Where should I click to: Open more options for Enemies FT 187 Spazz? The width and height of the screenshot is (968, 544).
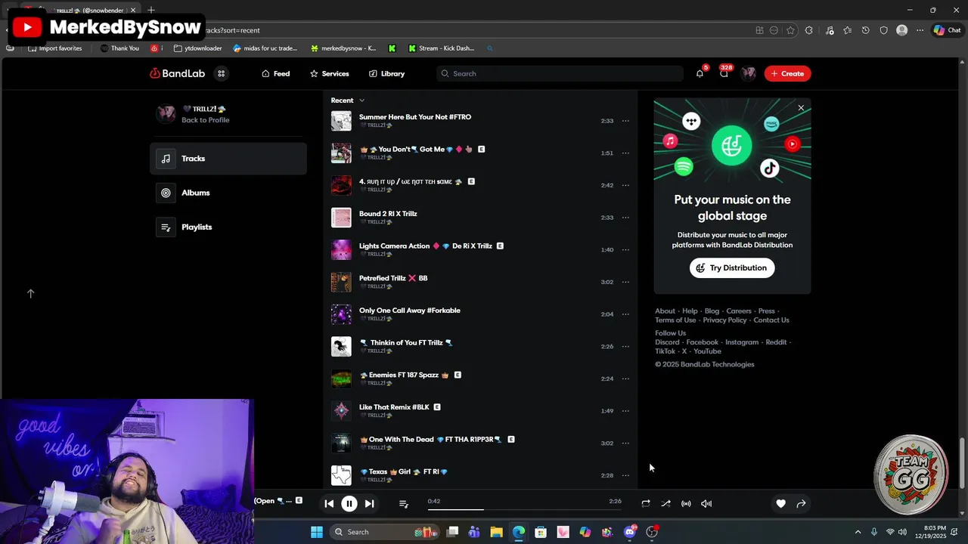click(625, 379)
